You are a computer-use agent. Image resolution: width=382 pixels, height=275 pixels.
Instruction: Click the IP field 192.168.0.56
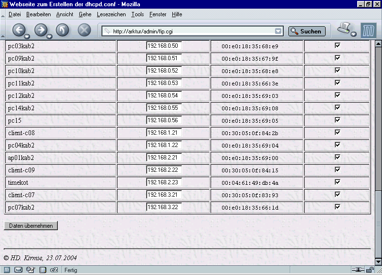[164, 120]
